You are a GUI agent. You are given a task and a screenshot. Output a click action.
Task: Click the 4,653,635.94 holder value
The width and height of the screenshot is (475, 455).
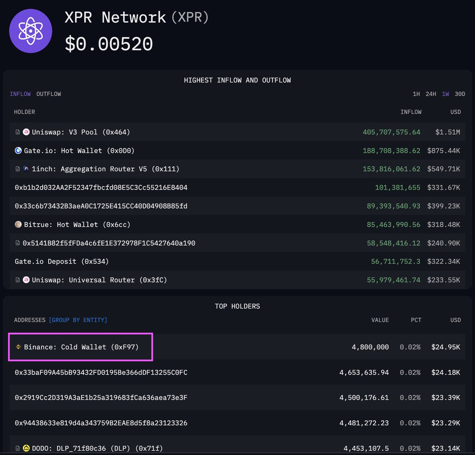[x=364, y=372]
